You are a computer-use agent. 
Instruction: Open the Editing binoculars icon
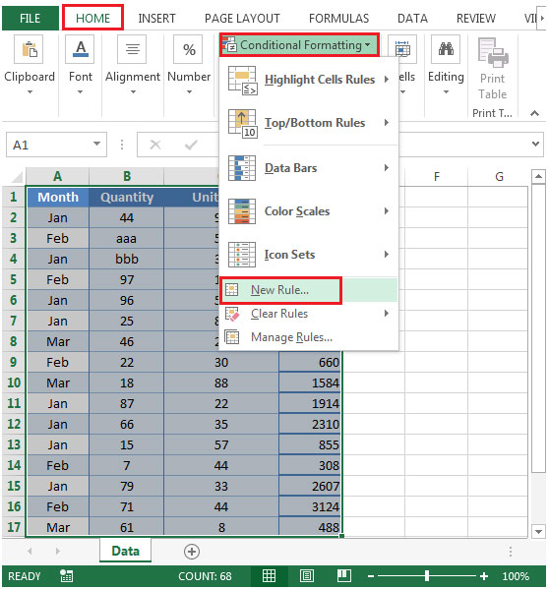446,49
